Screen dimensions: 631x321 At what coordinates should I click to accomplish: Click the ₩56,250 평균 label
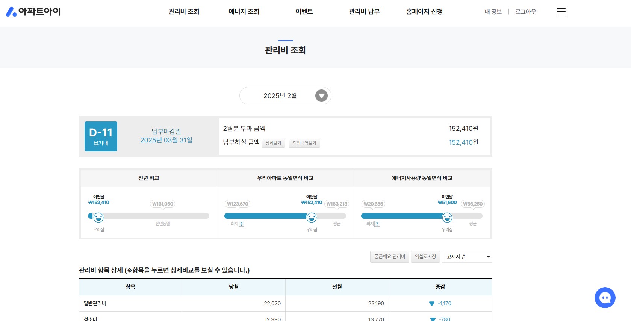(473, 204)
